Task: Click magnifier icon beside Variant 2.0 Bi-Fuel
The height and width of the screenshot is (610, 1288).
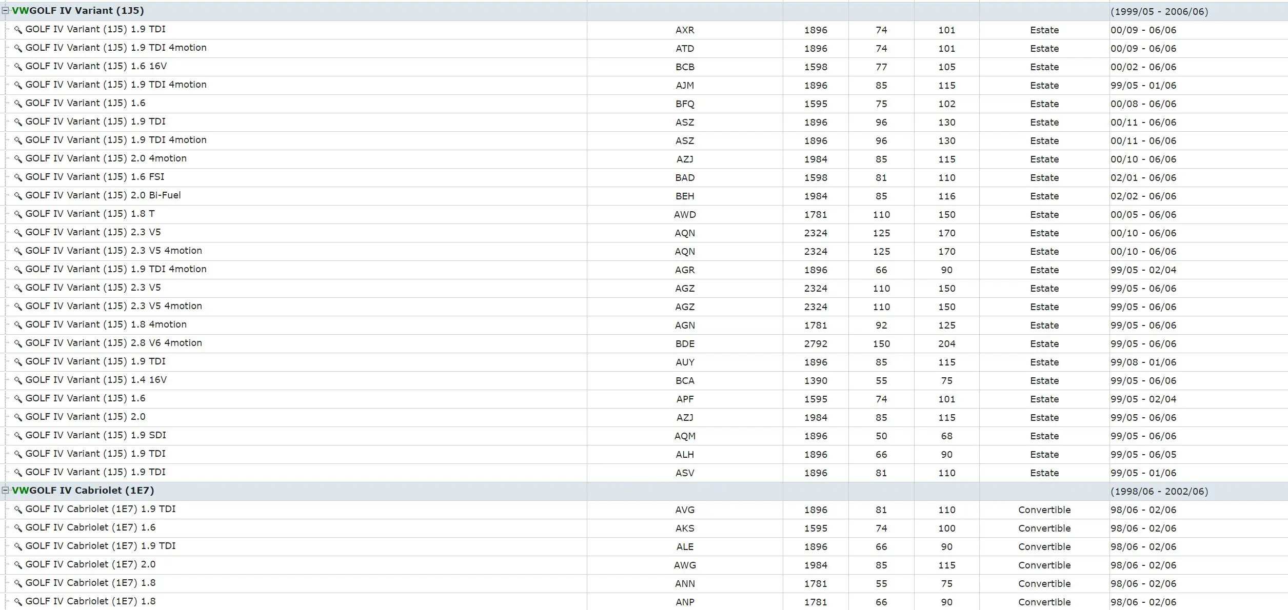Action: (x=18, y=196)
